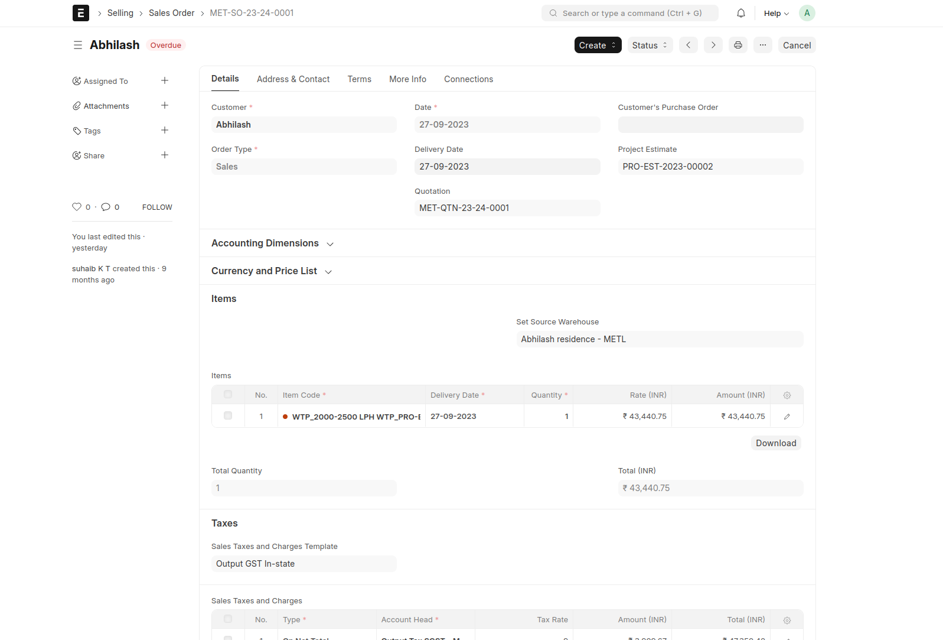
Task: Open Items table column settings gear
Action: tap(787, 395)
